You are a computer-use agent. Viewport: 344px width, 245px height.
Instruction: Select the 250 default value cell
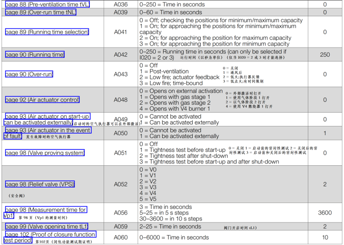(x=325, y=54)
